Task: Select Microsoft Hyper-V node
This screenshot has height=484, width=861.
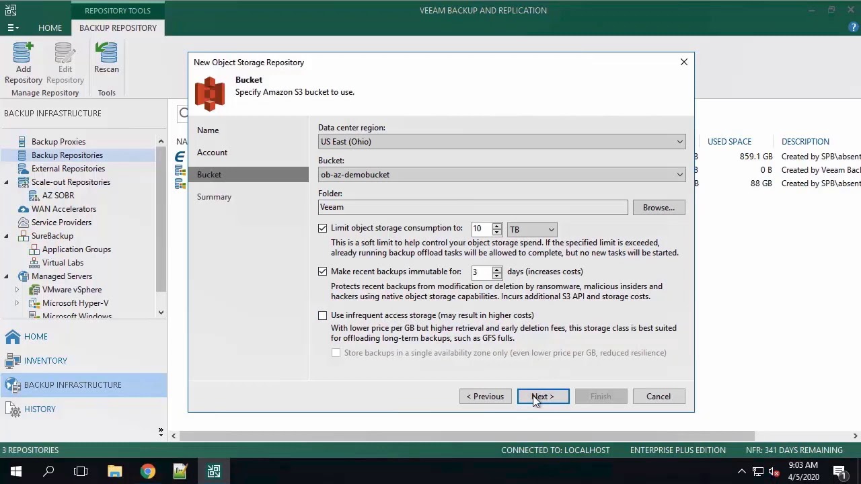Action: click(x=75, y=303)
